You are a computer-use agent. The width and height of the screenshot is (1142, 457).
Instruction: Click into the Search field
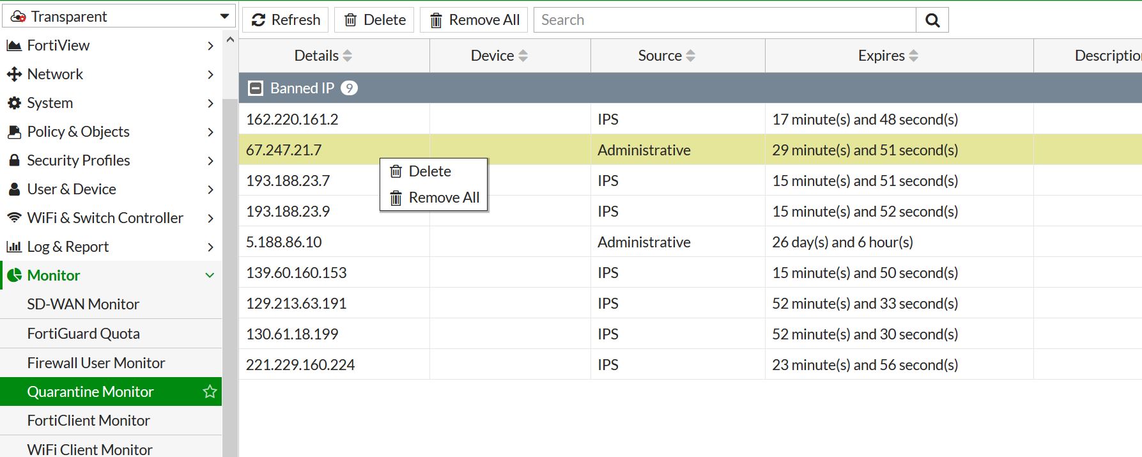click(x=725, y=20)
